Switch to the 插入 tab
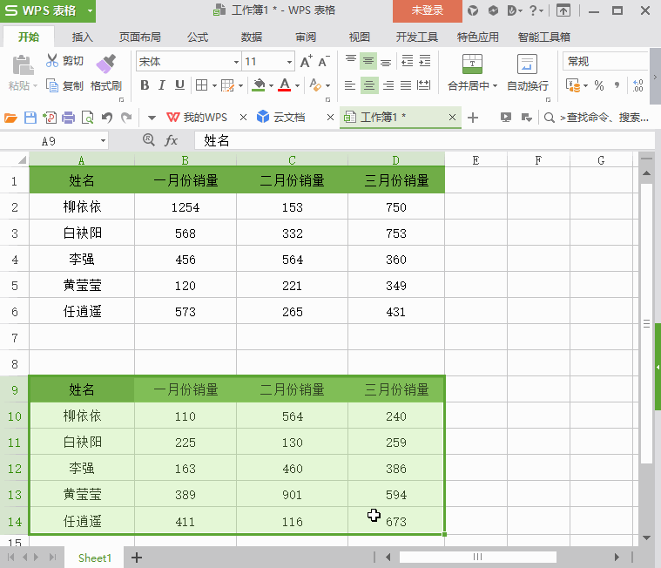This screenshot has width=661, height=568. click(82, 37)
